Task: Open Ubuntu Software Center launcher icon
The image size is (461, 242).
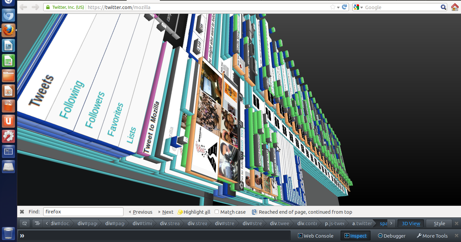Action: (x=8, y=106)
